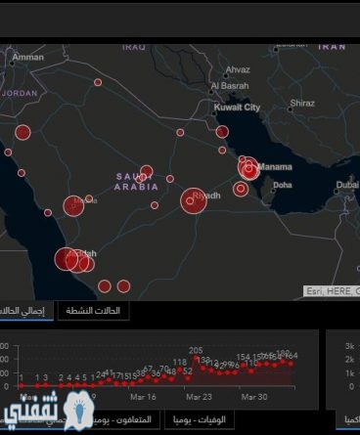The height and width of the screenshot is (435, 360).
Task: Select small bubble below Iraq border
Action: coord(98,82)
